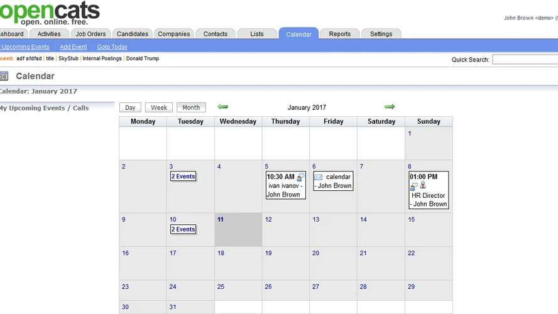Expand 2 Events on January 10
558x314 pixels.
click(x=183, y=229)
